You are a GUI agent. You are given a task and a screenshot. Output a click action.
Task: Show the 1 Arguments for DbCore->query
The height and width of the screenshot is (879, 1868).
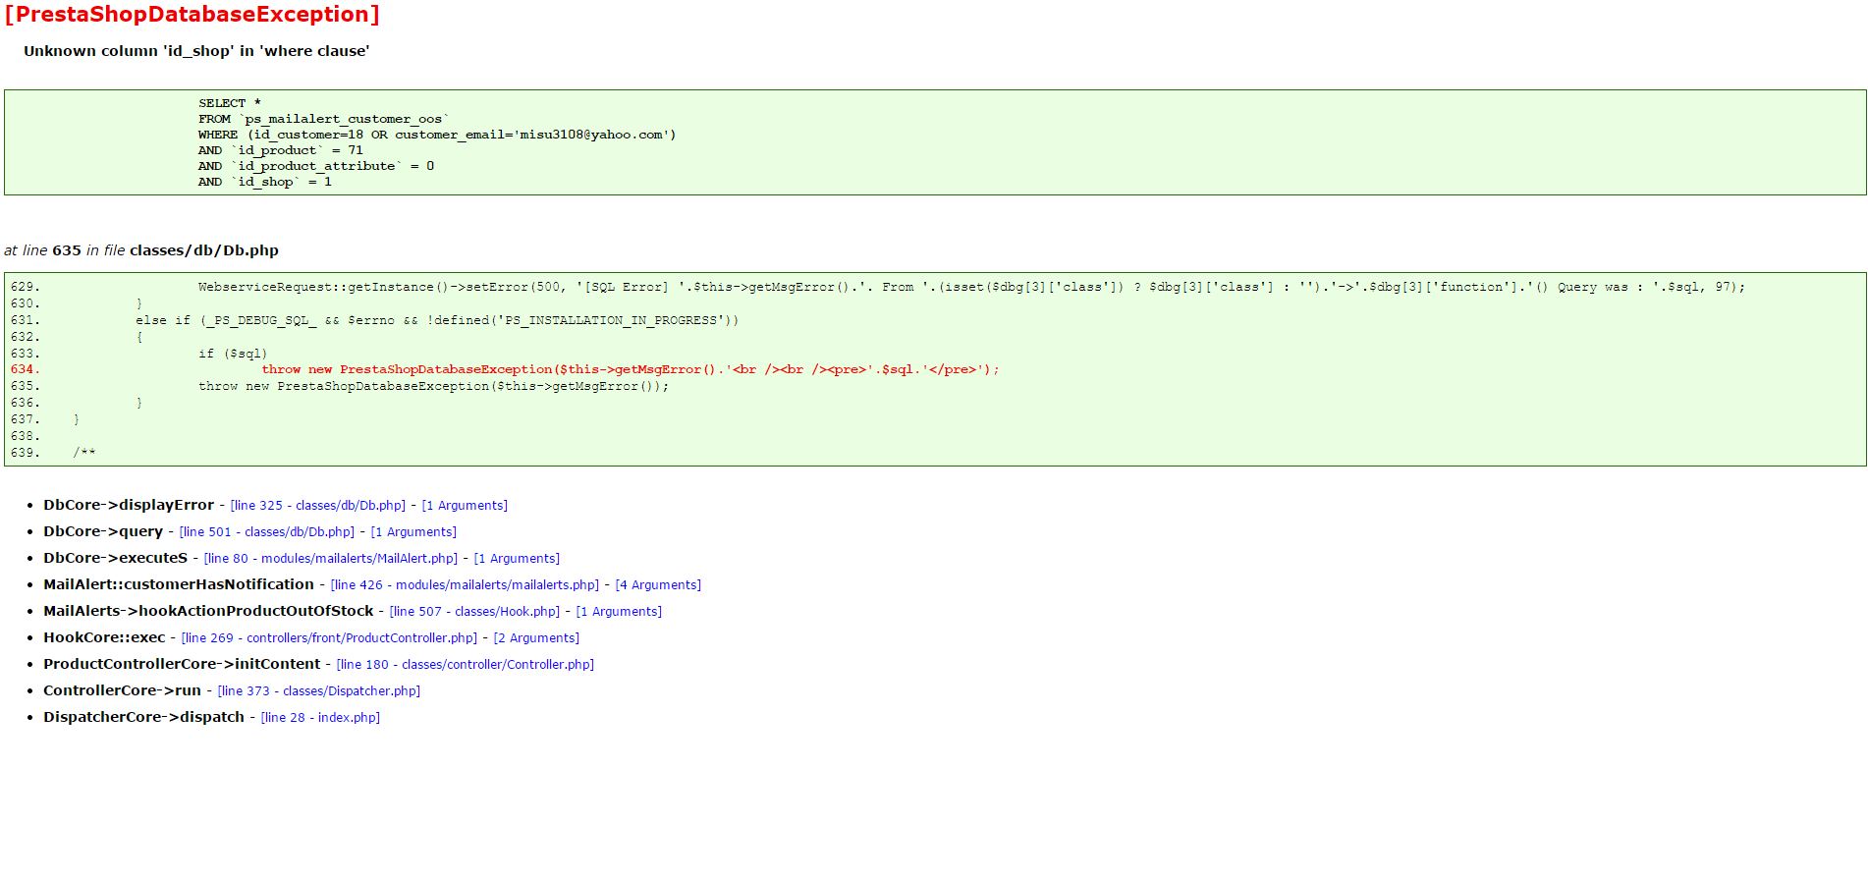[x=413, y=532]
